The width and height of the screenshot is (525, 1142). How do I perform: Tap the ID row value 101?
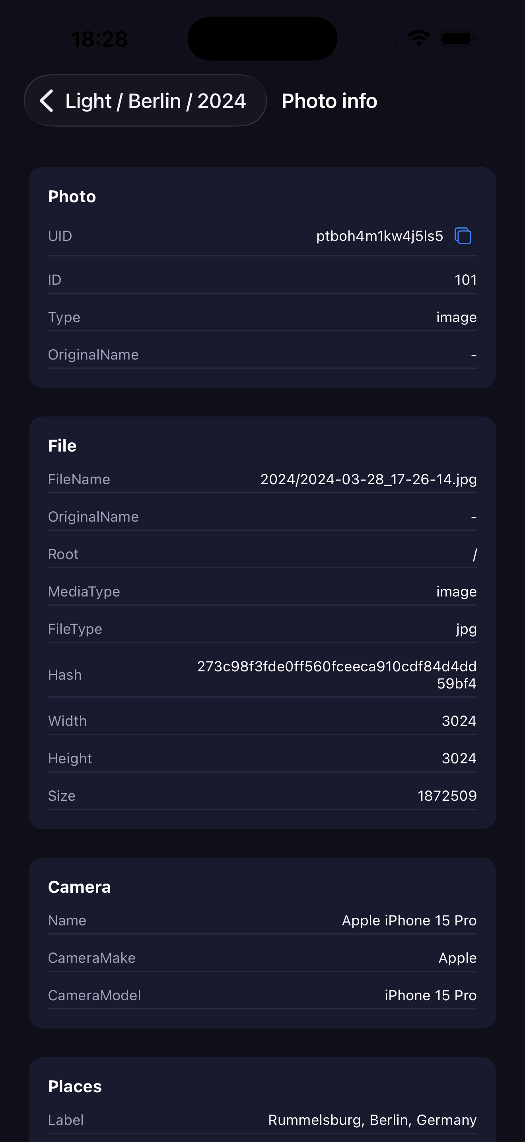tap(465, 280)
